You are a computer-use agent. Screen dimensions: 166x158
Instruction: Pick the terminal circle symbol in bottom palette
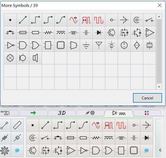(134, 125)
